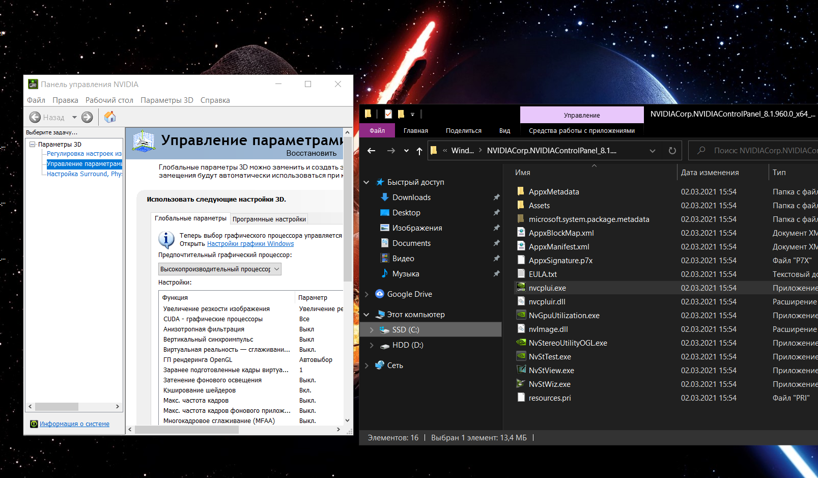Select nvcplui.exe application file
The width and height of the screenshot is (818, 478).
[547, 288]
